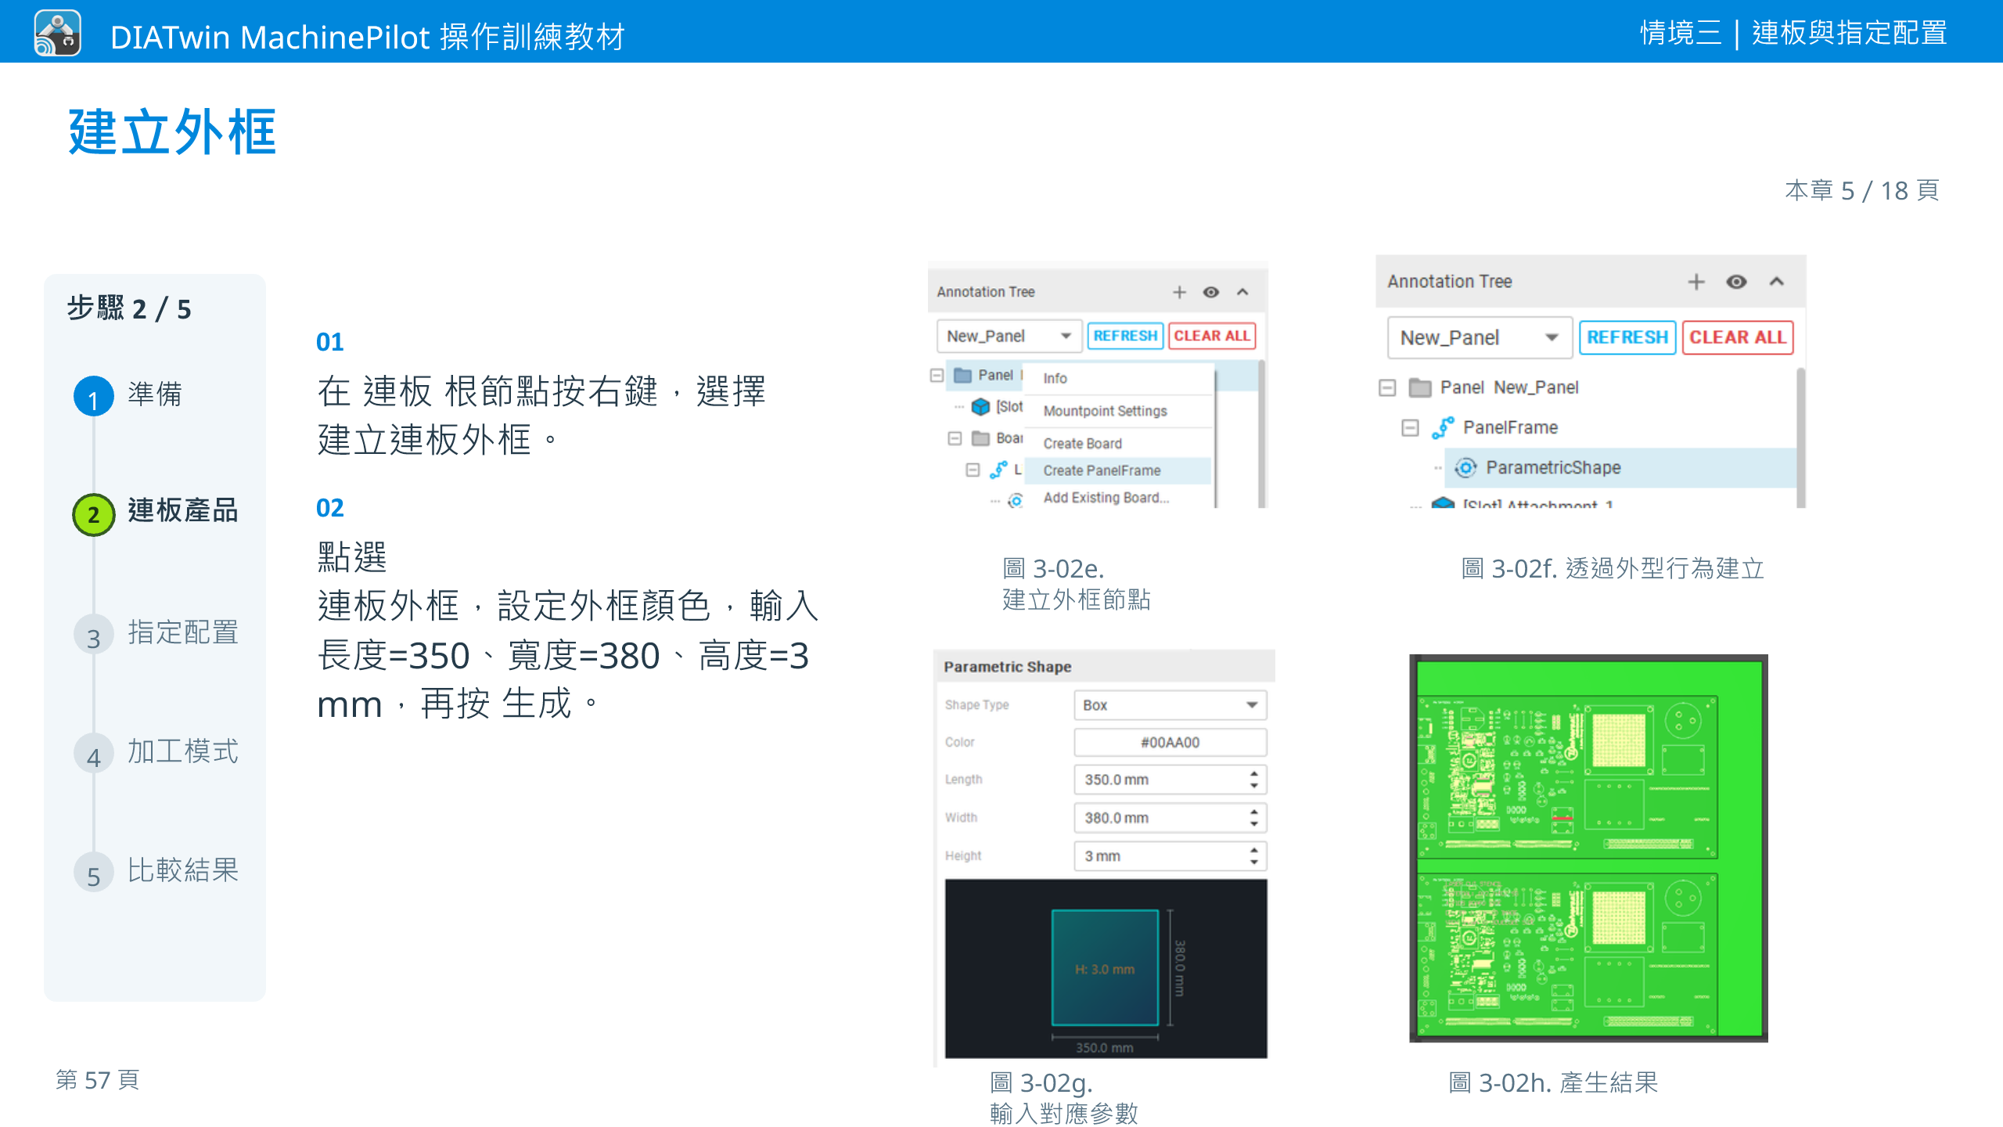Collapse the Board folder node in left tree

pyautogui.click(x=955, y=438)
